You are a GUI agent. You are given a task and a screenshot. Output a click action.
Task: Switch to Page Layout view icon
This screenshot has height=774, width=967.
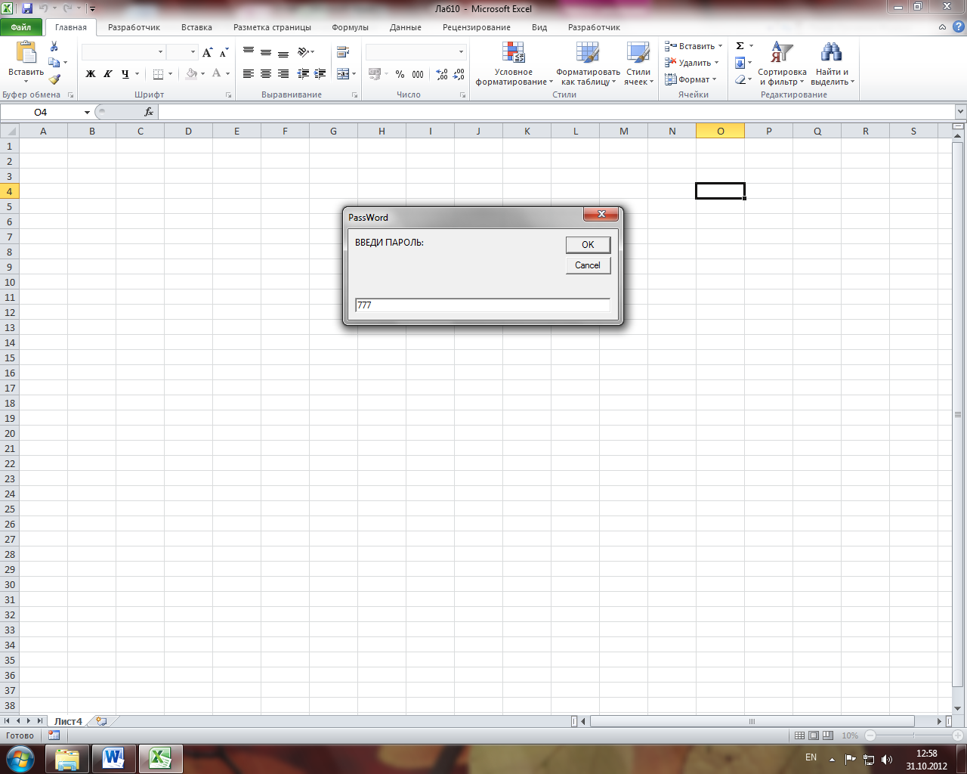click(814, 735)
